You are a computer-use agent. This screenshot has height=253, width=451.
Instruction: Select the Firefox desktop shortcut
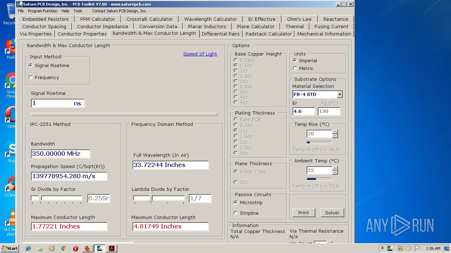pos(11,49)
